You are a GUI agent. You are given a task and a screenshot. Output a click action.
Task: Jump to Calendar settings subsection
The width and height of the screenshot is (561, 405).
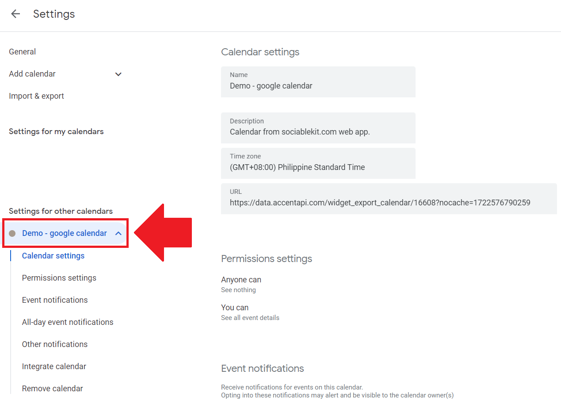click(x=53, y=256)
